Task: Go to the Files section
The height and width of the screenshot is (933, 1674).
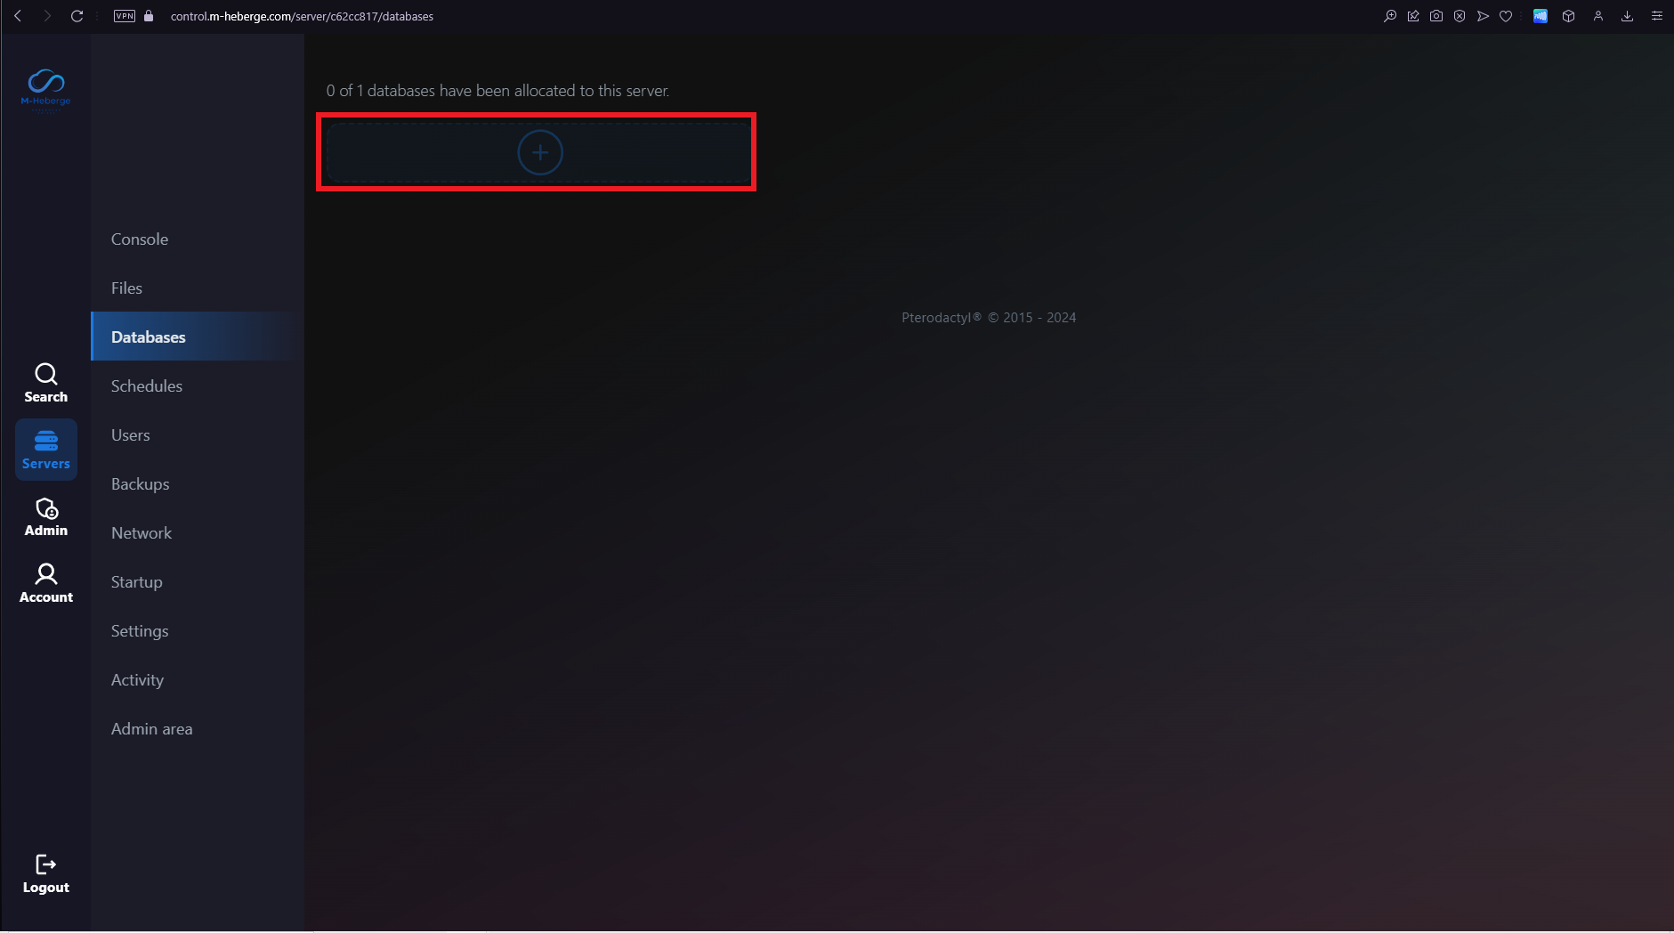Action: pyautogui.click(x=126, y=288)
